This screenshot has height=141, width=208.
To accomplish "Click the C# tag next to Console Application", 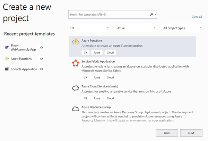I will [x=42, y=69].
